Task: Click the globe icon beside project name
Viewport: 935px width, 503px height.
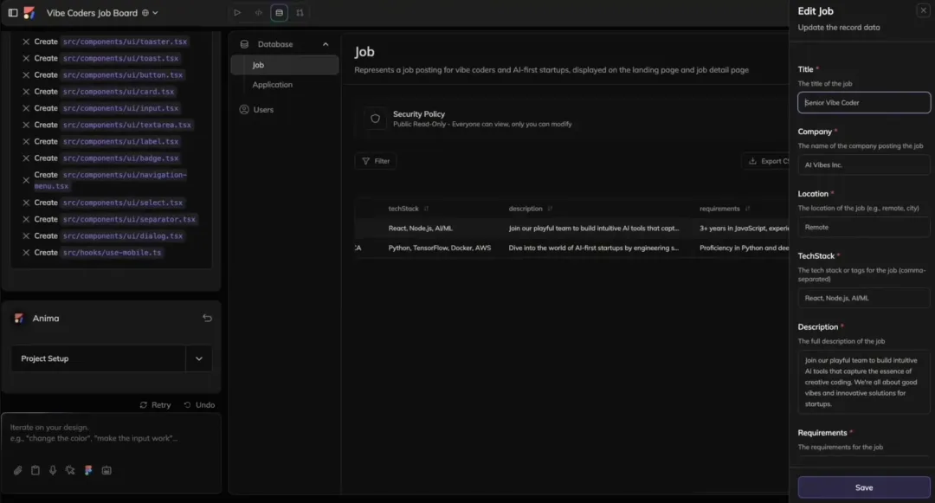Action: pyautogui.click(x=145, y=12)
